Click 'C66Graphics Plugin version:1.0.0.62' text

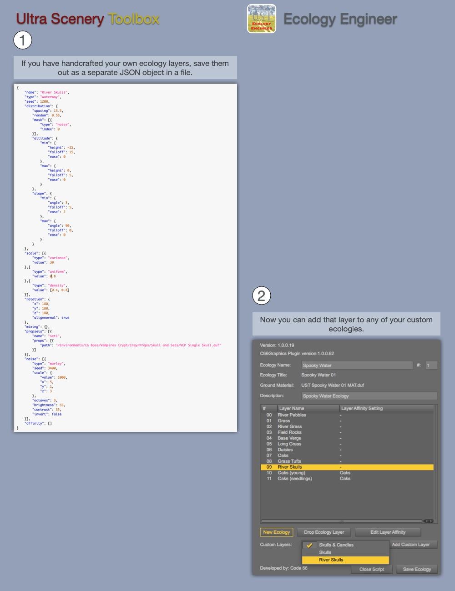(297, 353)
